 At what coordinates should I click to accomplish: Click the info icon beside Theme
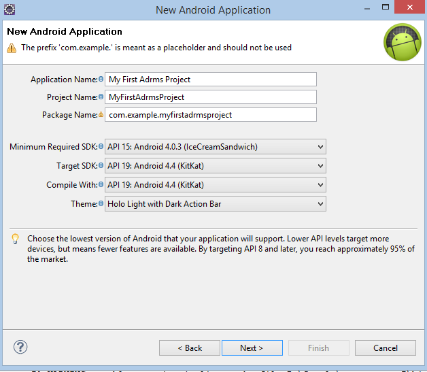[101, 203]
